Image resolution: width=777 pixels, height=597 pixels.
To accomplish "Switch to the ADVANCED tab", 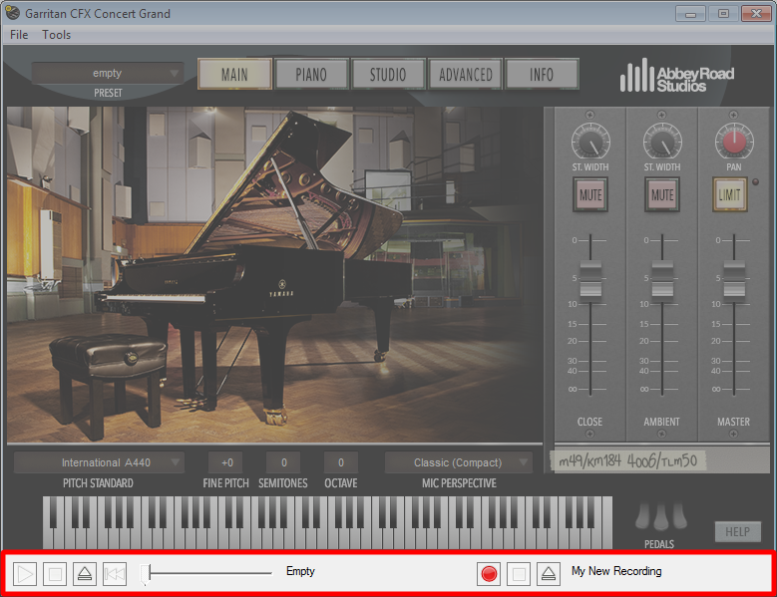I will click(x=466, y=75).
